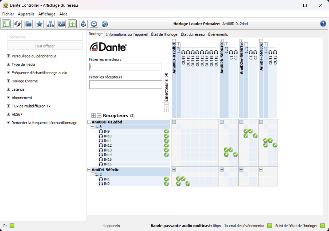
Task: Expand the Type de média filter
Action: [x=9, y=64]
